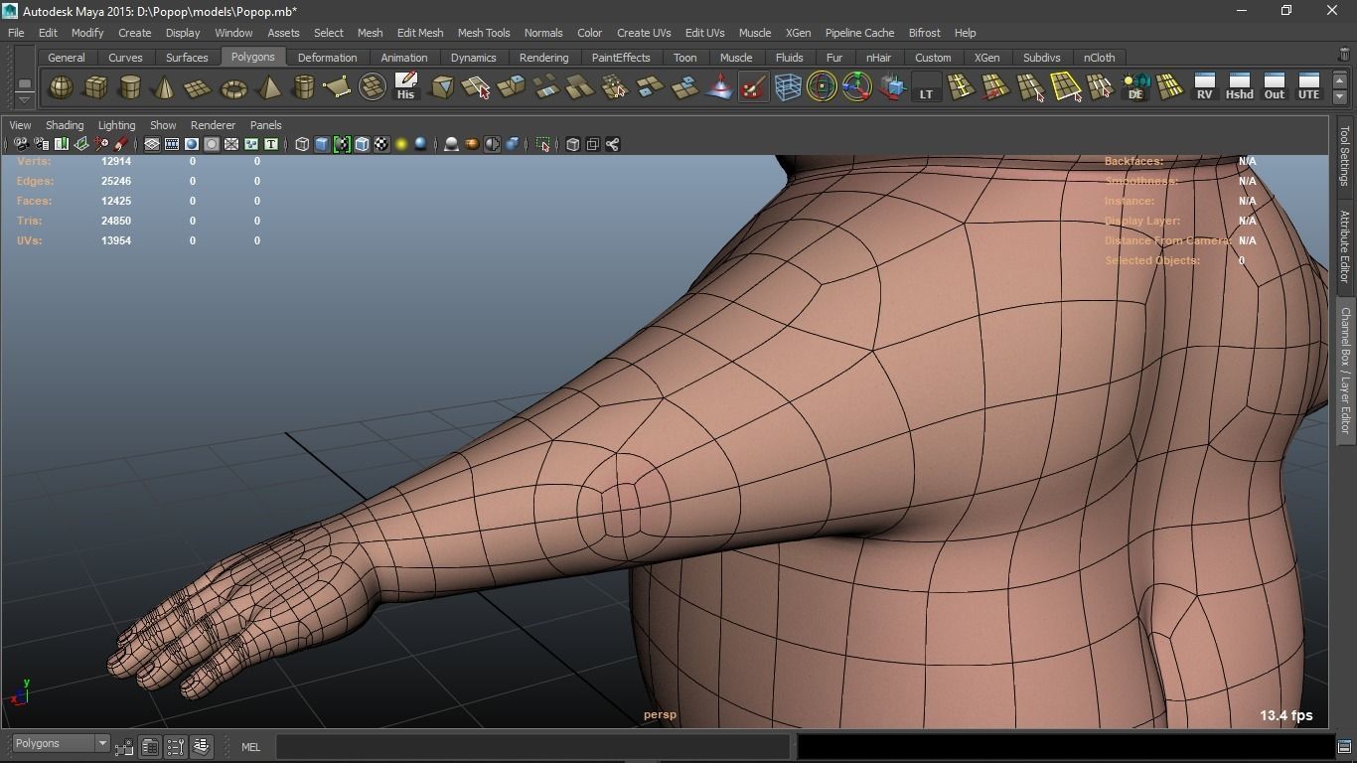Screen dimensions: 1357x763
Task: Expand the Show panel menu
Action: (163, 125)
